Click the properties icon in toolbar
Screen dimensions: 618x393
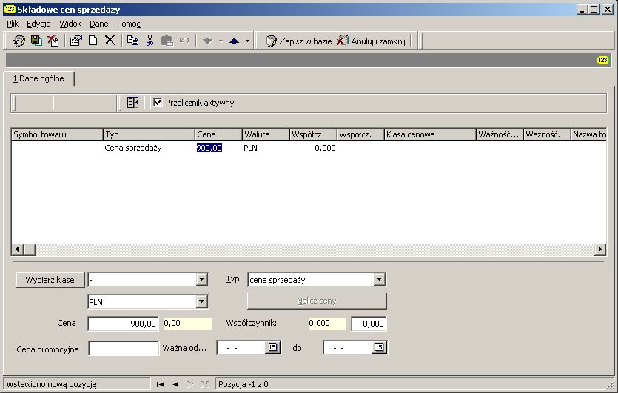coord(75,41)
